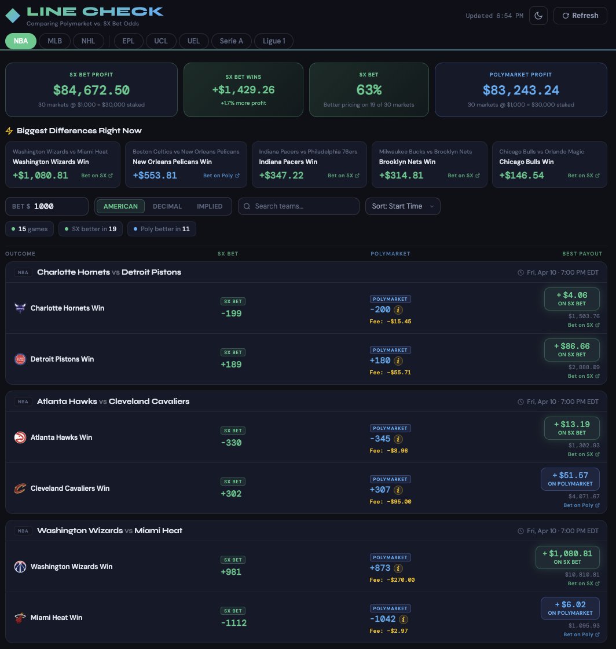This screenshot has height=649, width=616.
Task: Click the Polymarket Profit $83,243.24 card
Action: click(521, 90)
